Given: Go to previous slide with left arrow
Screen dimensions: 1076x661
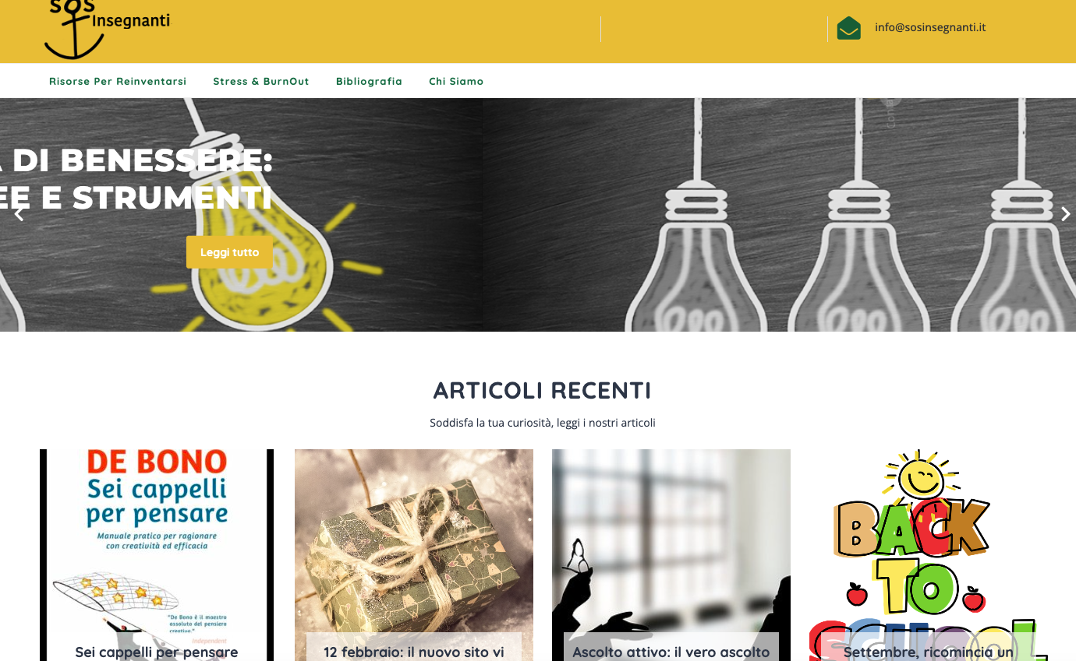Looking at the screenshot, I should 19,214.
